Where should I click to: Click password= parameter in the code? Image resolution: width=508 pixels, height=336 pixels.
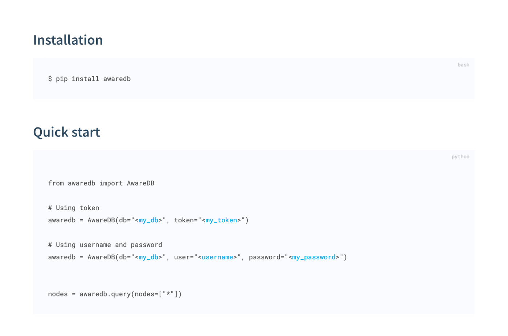click(266, 257)
